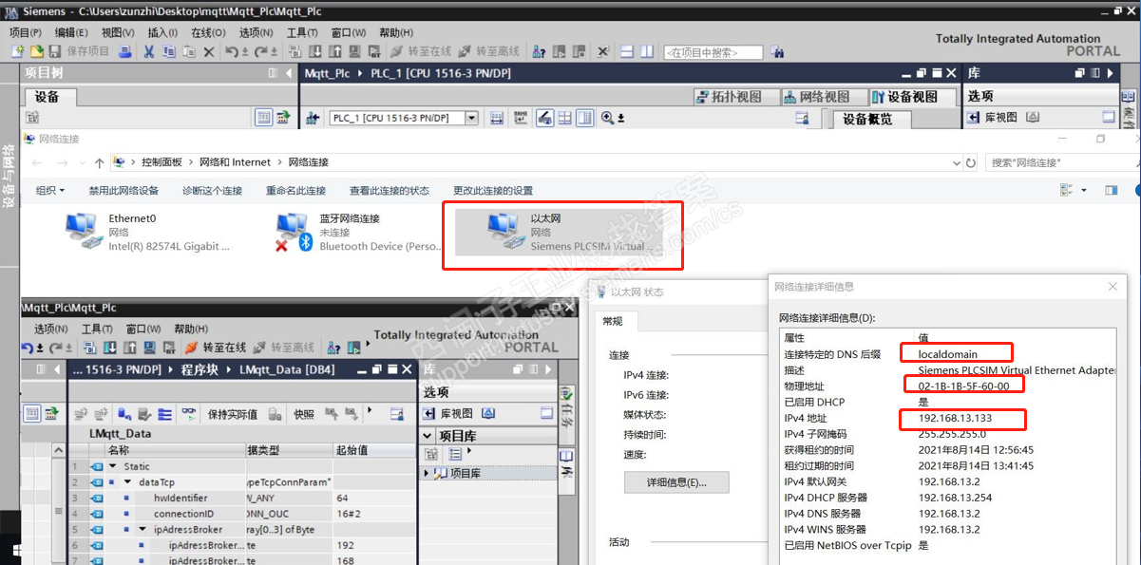Click 保持实际值 in the DB toolbar

[x=233, y=414]
